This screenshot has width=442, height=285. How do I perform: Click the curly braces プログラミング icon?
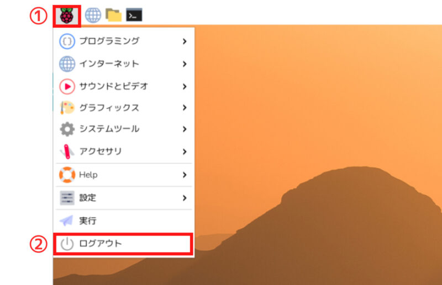(67, 41)
